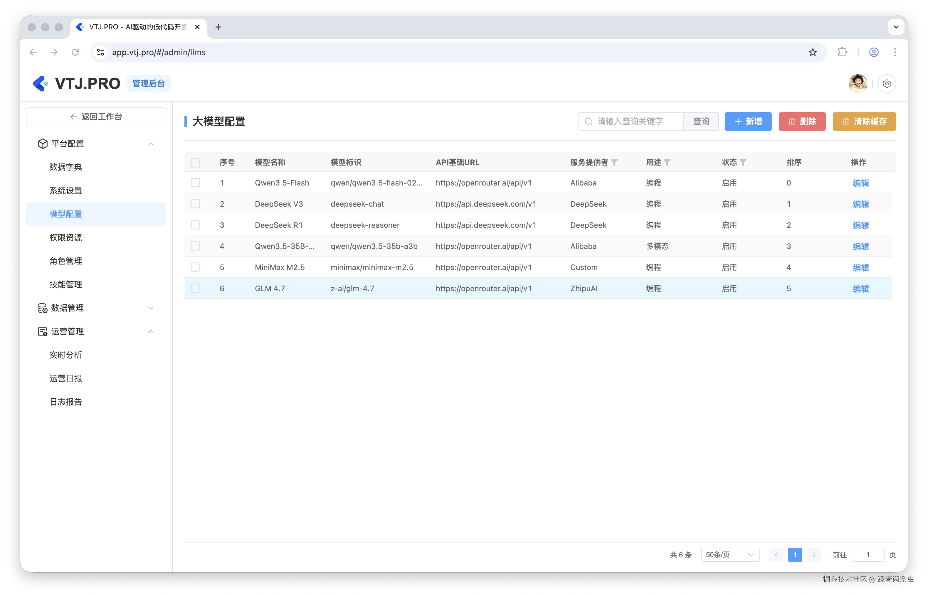The height and width of the screenshot is (597, 928).
Task: Click the settings gear icon in header
Action: click(x=887, y=83)
